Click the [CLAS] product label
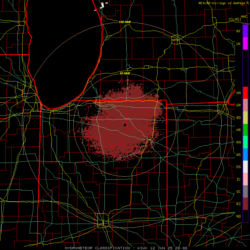 (x=235, y=19)
